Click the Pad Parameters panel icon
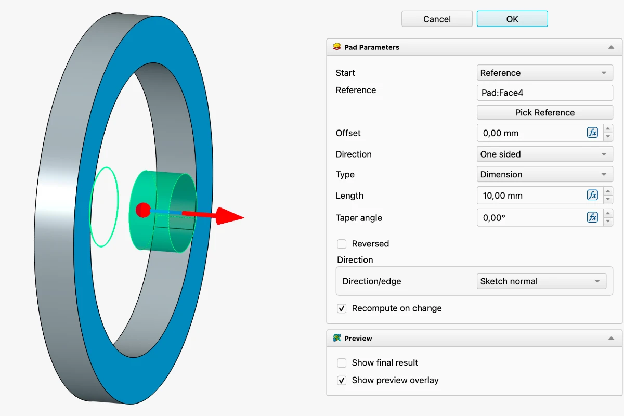Image resolution: width=624 pixels, height=416 pixels. [x=337, y=47]
